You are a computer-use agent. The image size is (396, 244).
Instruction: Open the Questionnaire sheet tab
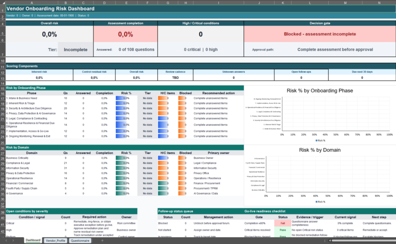[80, 241]
